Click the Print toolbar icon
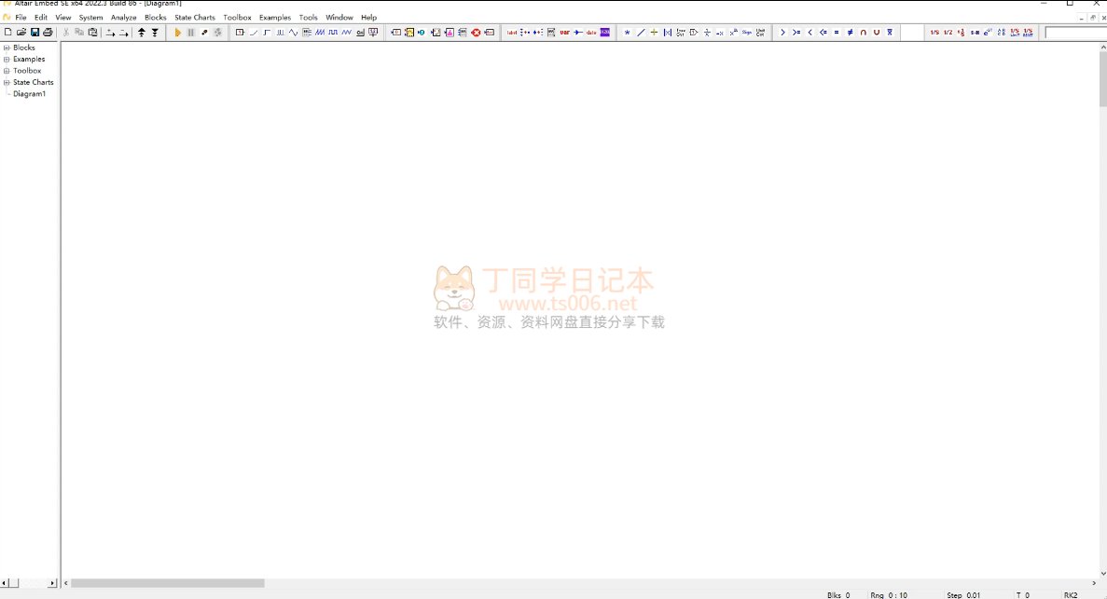The image size is (1107, 599). click(48, 33)
